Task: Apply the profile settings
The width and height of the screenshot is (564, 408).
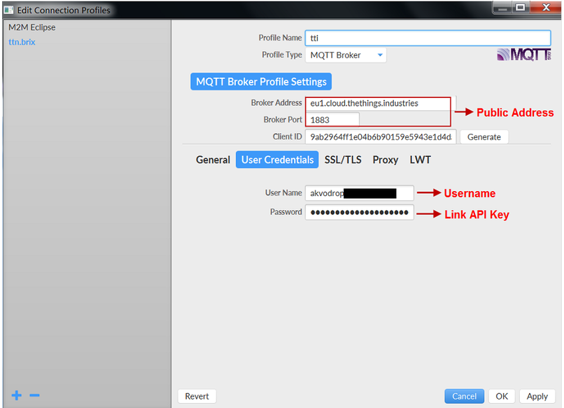Action: point(537,396)
